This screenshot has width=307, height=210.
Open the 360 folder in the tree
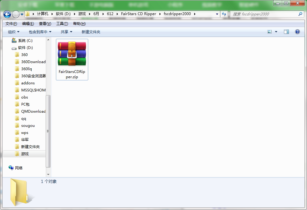22,55
